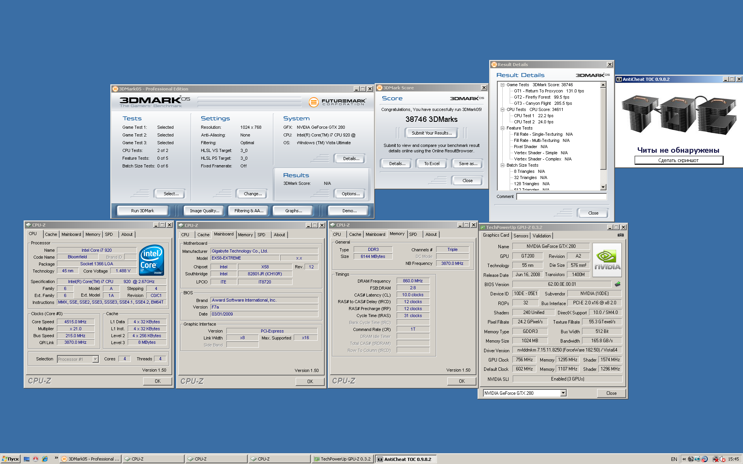Click the Сделать скриншот button
The height and width of the screenshot is (464, 743).
pos(679,160)
